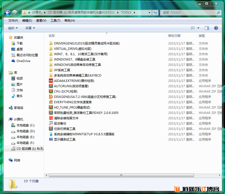This screenshot has height=194, width=225.
Task: Select the WIN7、8、8.1、10激活工具 folder
Action: click(81, 54)
